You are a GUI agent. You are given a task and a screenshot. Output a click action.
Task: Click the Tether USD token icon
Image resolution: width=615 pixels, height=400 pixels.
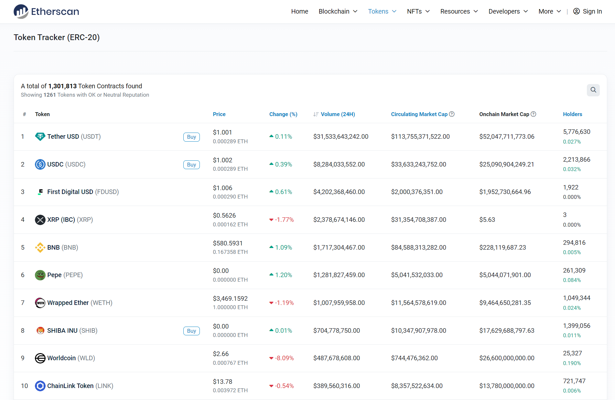40,137
